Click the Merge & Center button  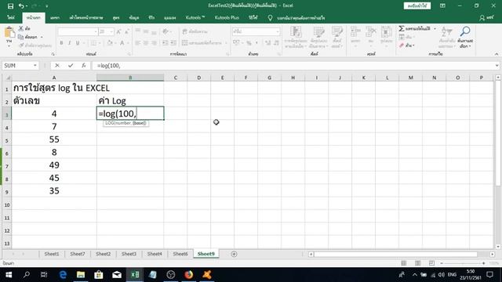[203, 43]
